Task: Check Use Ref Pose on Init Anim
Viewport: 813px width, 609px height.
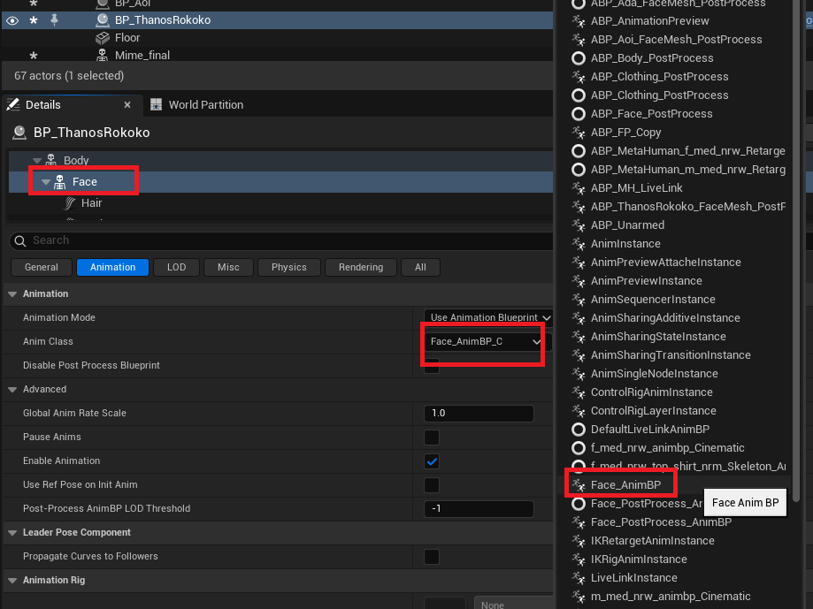Action: [x=432, y=484]
